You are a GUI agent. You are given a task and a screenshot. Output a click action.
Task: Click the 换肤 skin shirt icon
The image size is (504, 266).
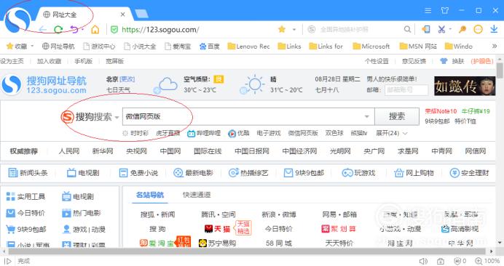[444, 61]
